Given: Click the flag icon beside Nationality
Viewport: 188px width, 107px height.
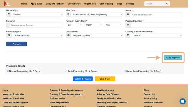Looking at the screenshot, I should tap(9, 14).
